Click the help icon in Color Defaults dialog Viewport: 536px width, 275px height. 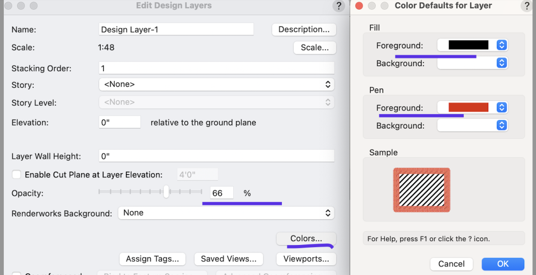(x=526, y=6)
